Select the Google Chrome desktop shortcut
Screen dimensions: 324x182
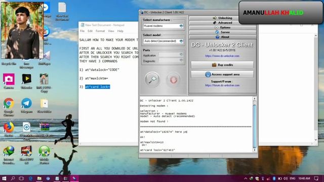pos(9,107)
